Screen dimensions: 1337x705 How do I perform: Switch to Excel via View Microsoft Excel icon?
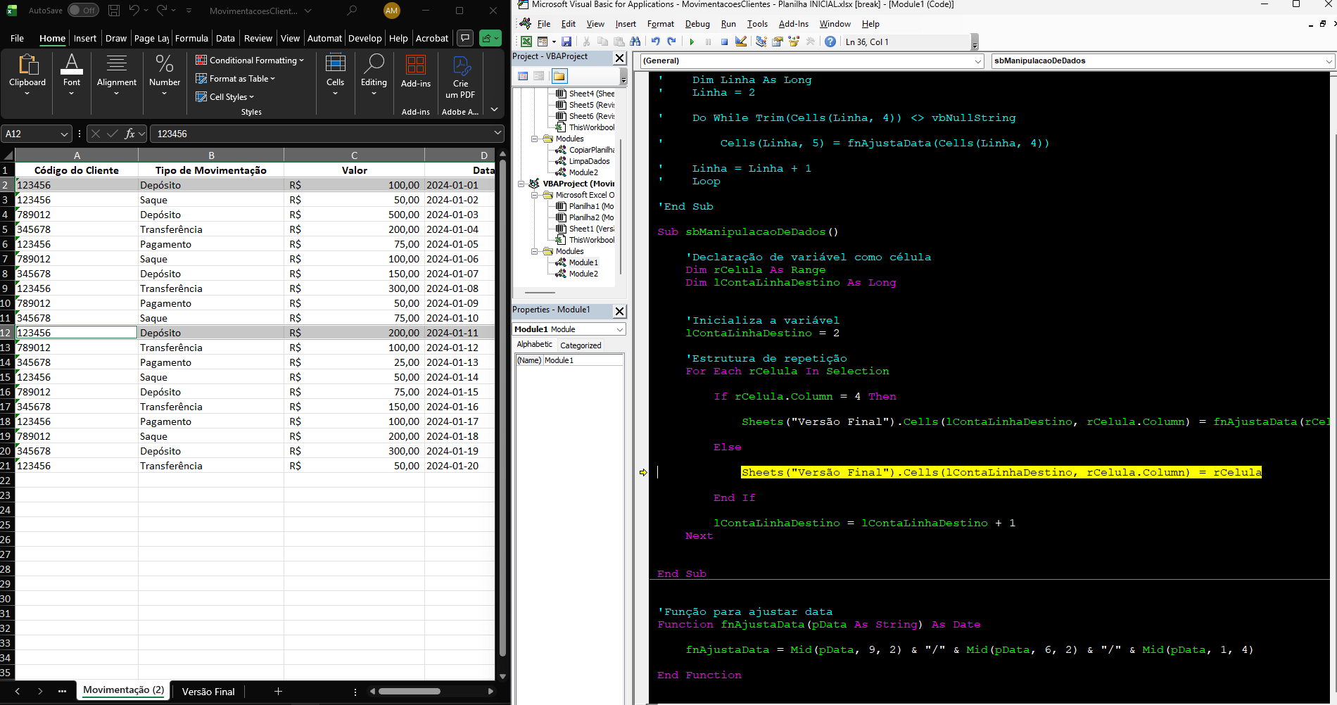point(526,42)
